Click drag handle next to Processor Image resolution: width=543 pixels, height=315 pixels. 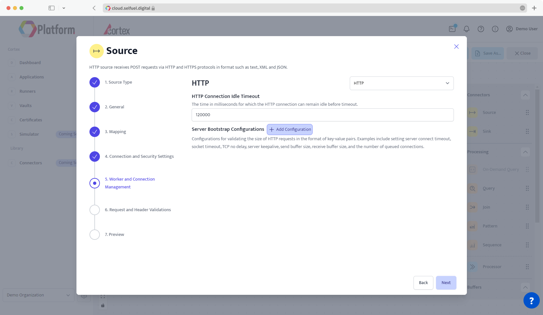(527, 267)
